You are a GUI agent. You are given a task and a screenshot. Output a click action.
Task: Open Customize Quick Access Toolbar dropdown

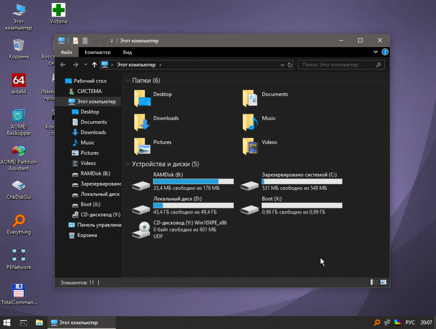(111, 41)
